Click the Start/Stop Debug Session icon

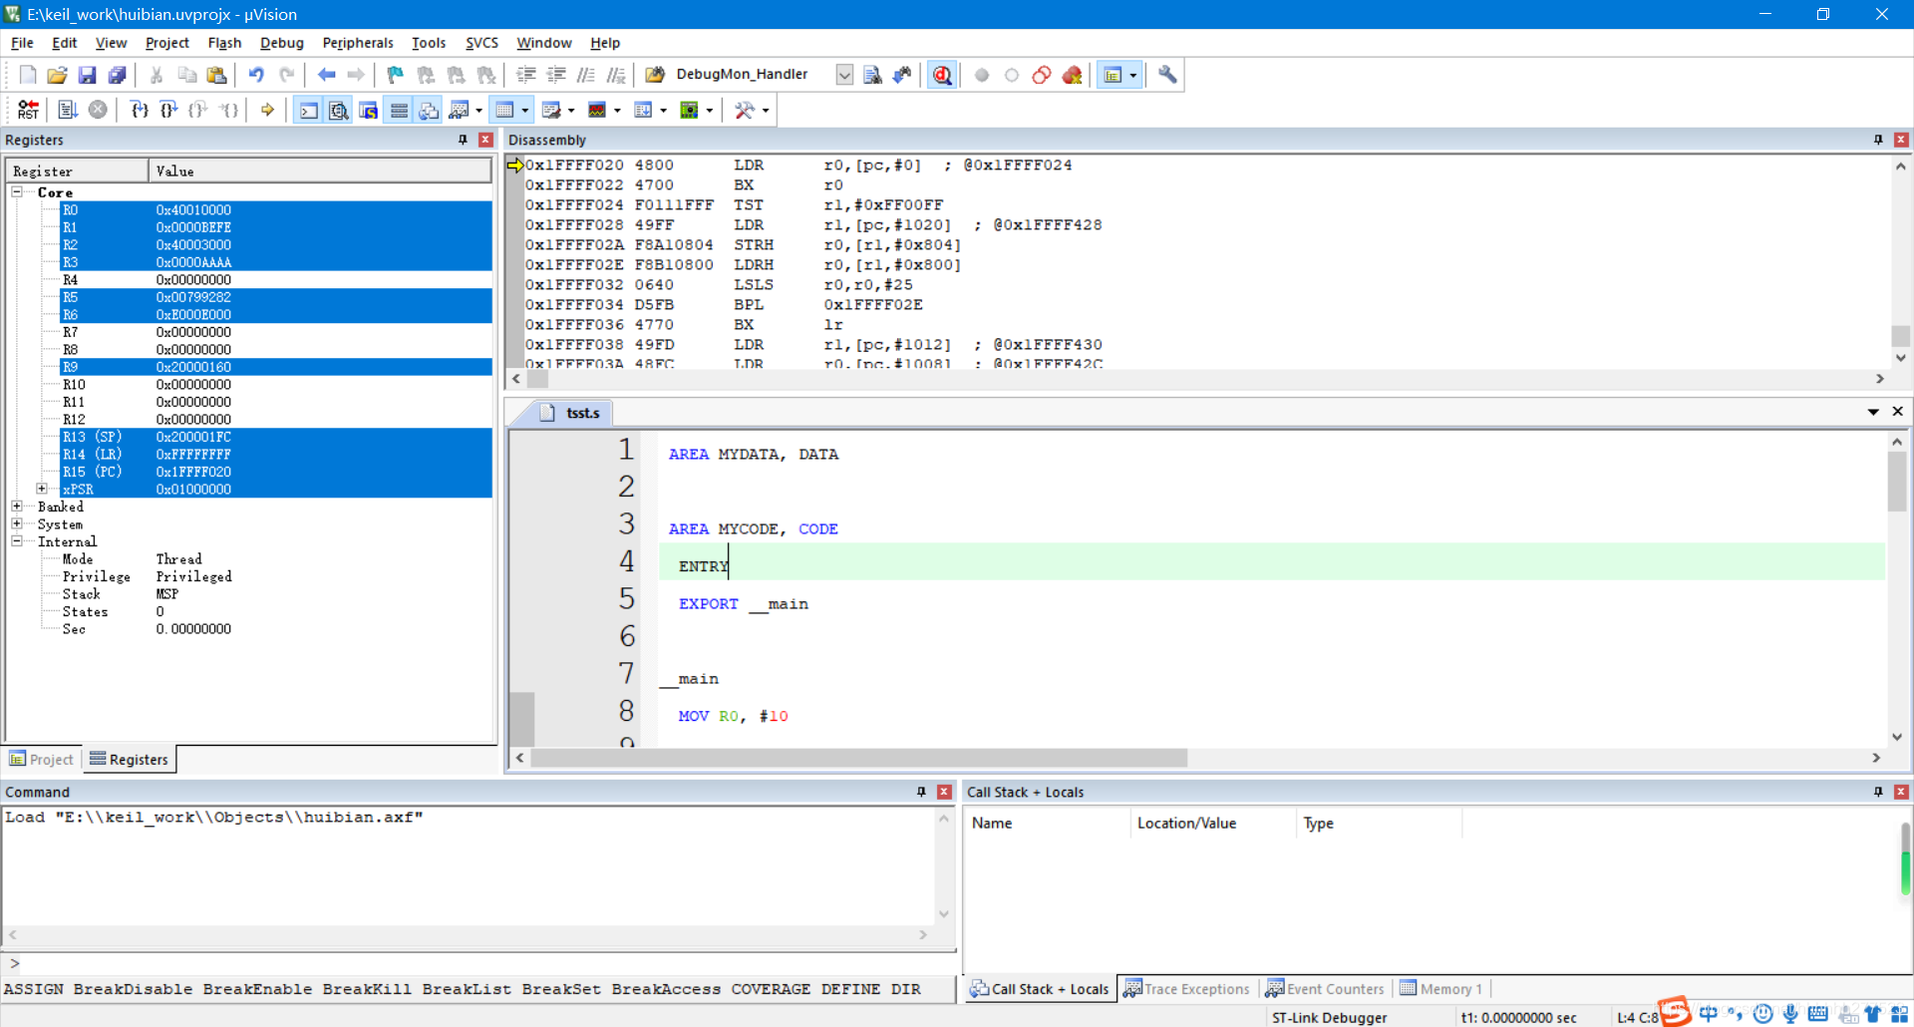coord(942,75)
